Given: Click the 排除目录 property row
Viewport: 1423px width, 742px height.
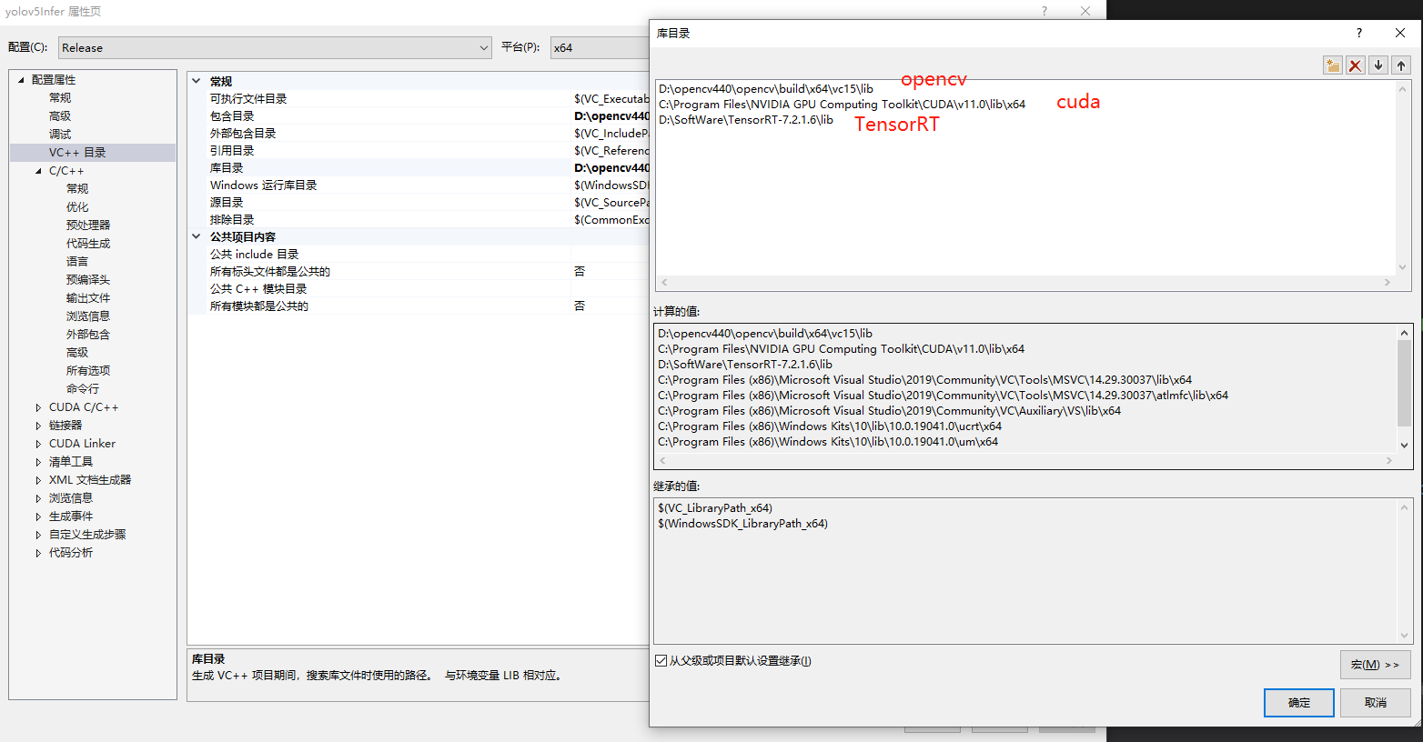Looking at the screenshot, I should [419, 219].
